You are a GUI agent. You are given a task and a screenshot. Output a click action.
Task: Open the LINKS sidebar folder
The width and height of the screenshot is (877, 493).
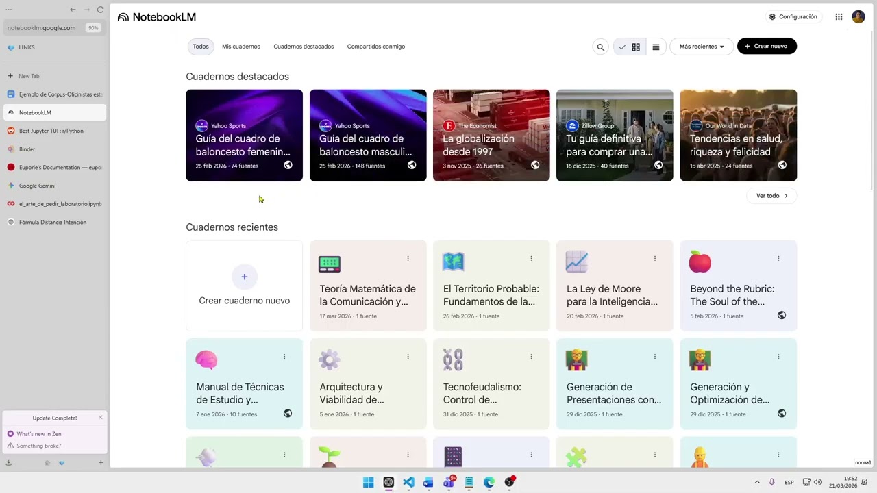[55, 47]
